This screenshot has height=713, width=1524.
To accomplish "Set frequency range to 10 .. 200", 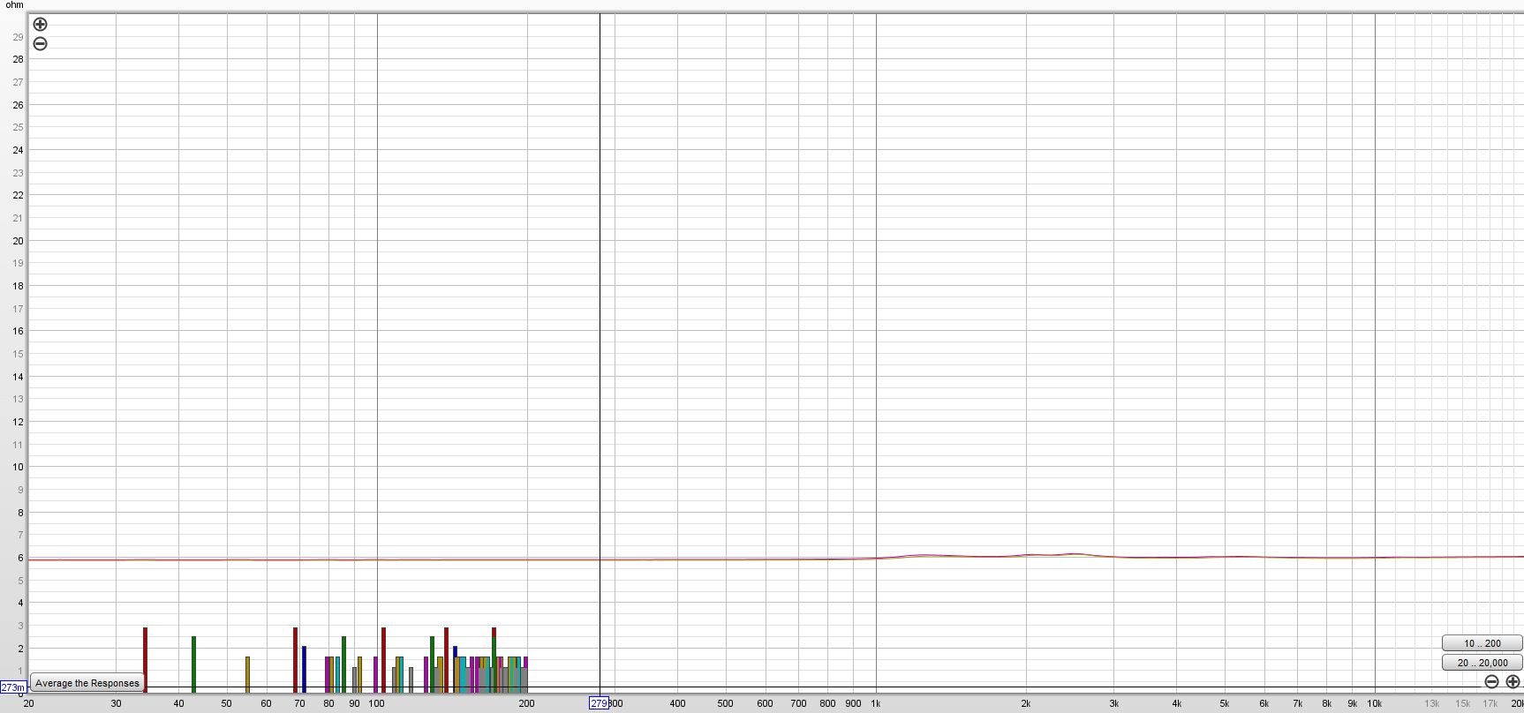I will (x=1482, y=643).
